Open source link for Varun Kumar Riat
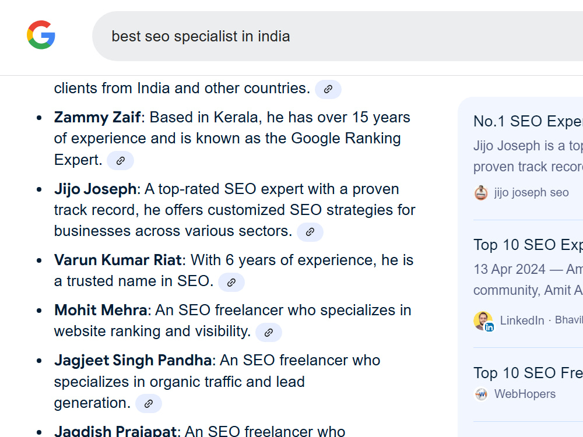This screenshot has height=437, width=583. 231,282
